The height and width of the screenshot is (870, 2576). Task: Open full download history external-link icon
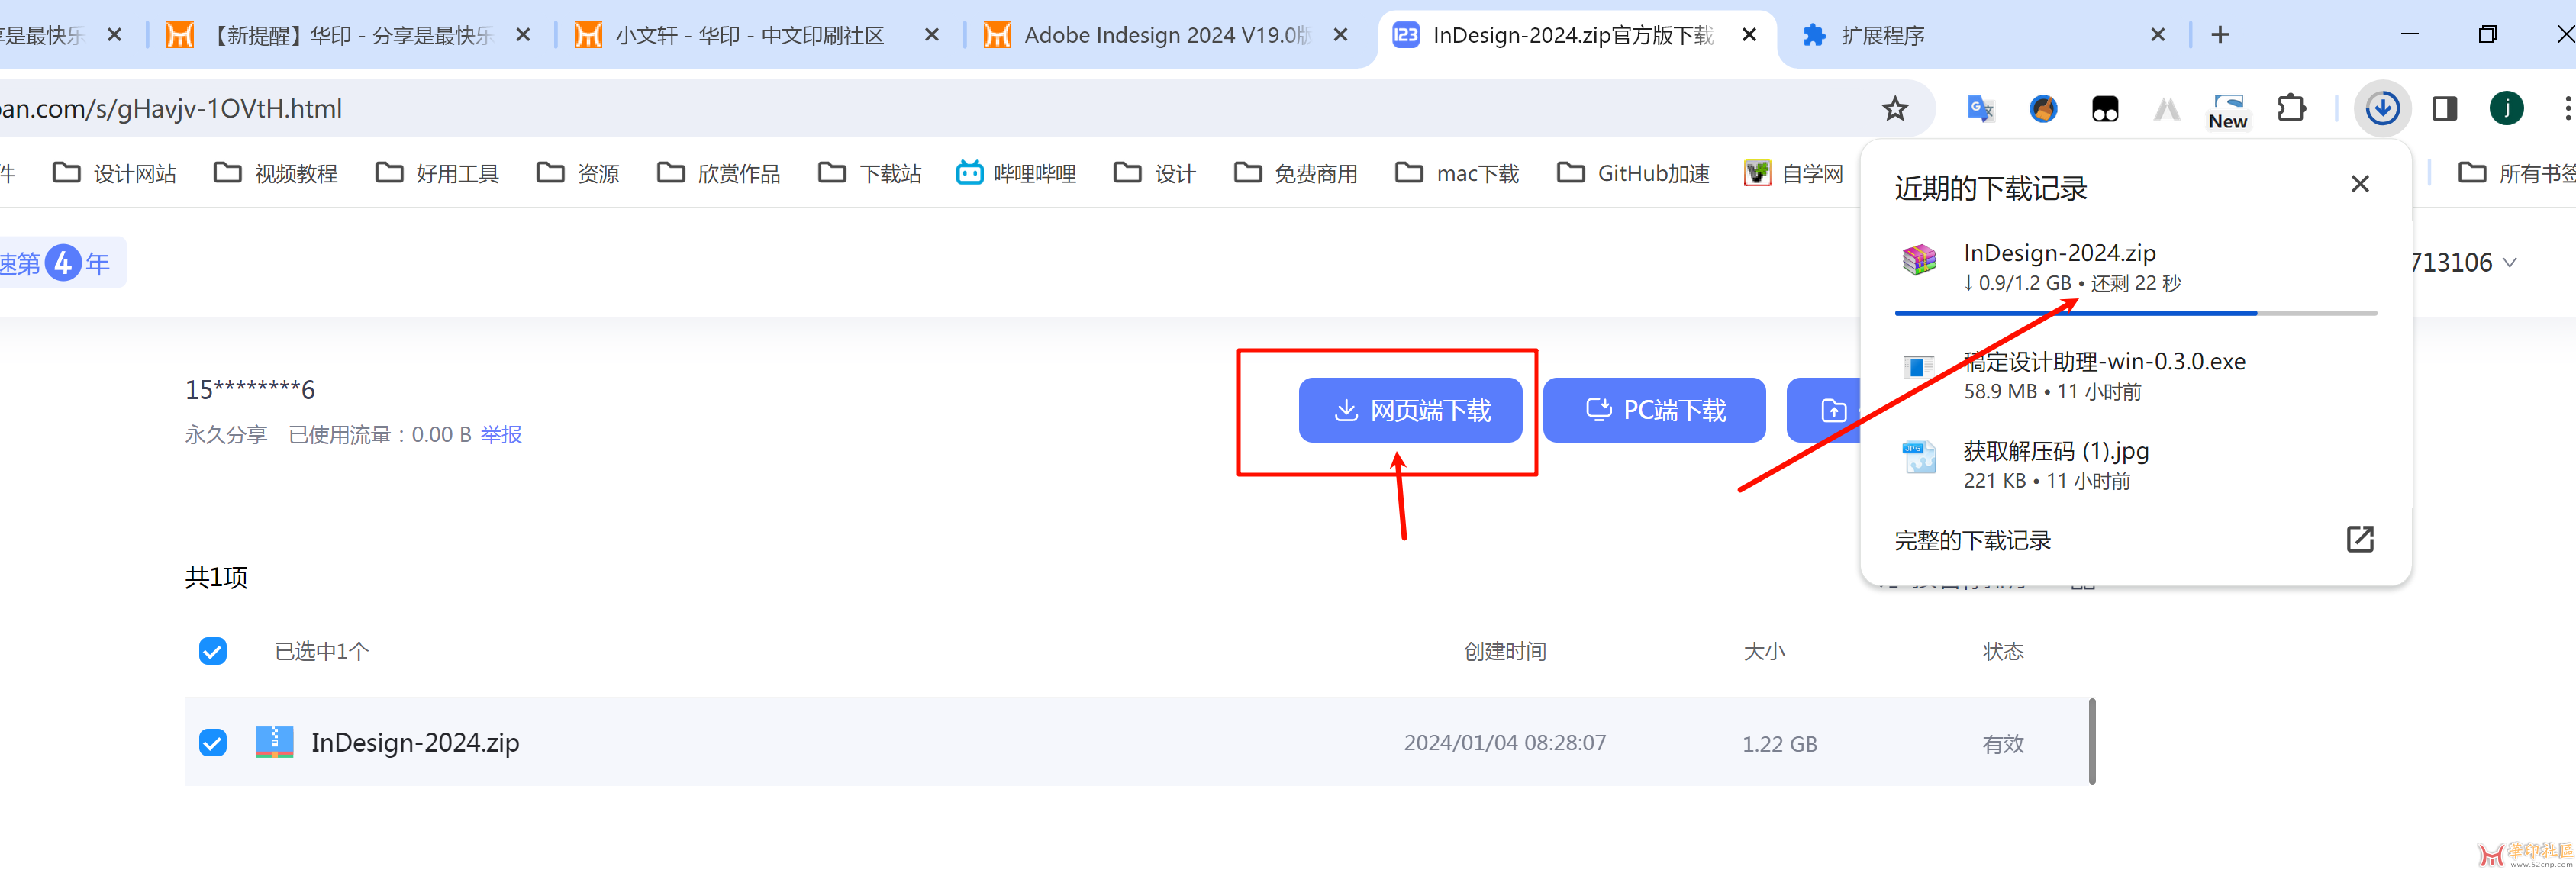tap(2360, 539)
